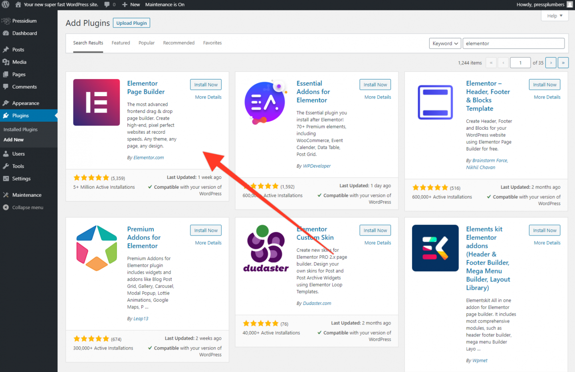
Task: Click the Users icon in the sidebar
Action: [6, 154]
